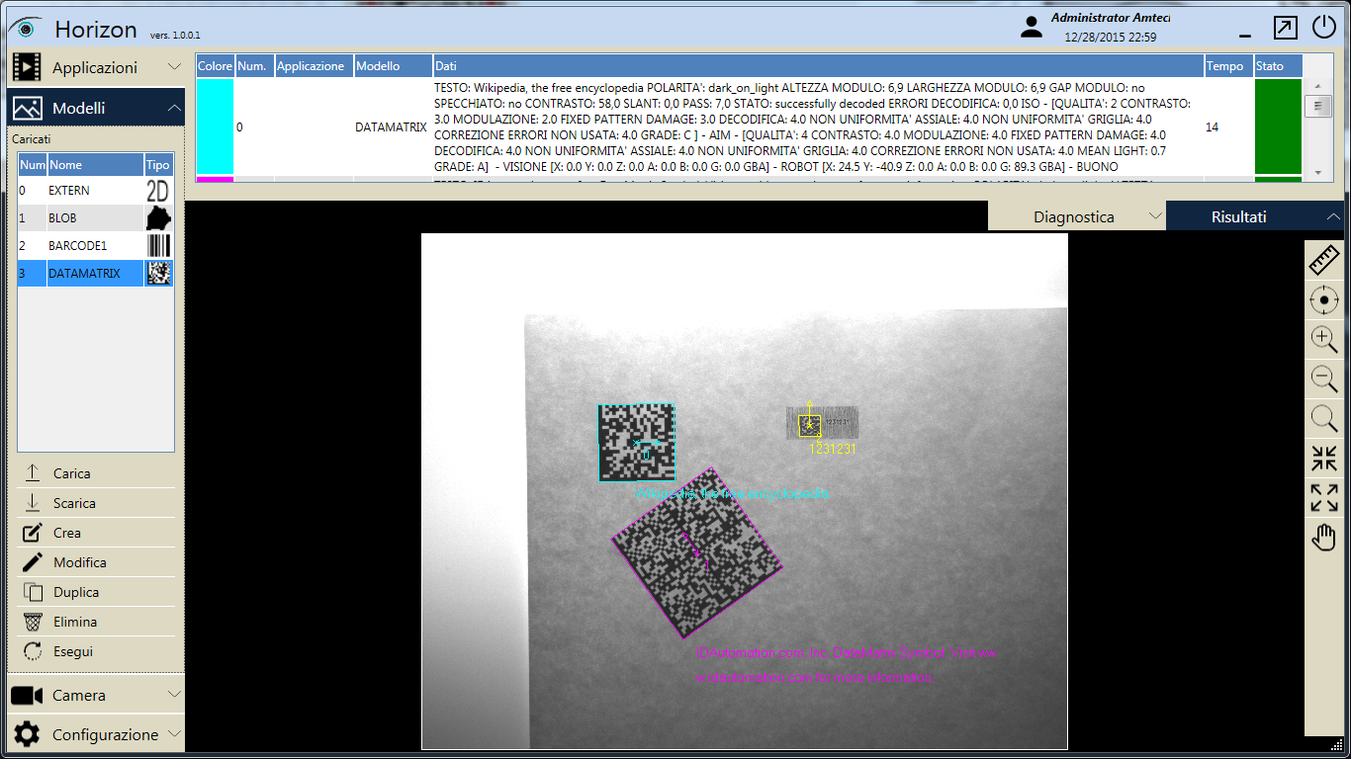The height and width of the screenshot is (759, 1351).
Task: Select the DATAMATRIX model row
Action: coord(95,274)
